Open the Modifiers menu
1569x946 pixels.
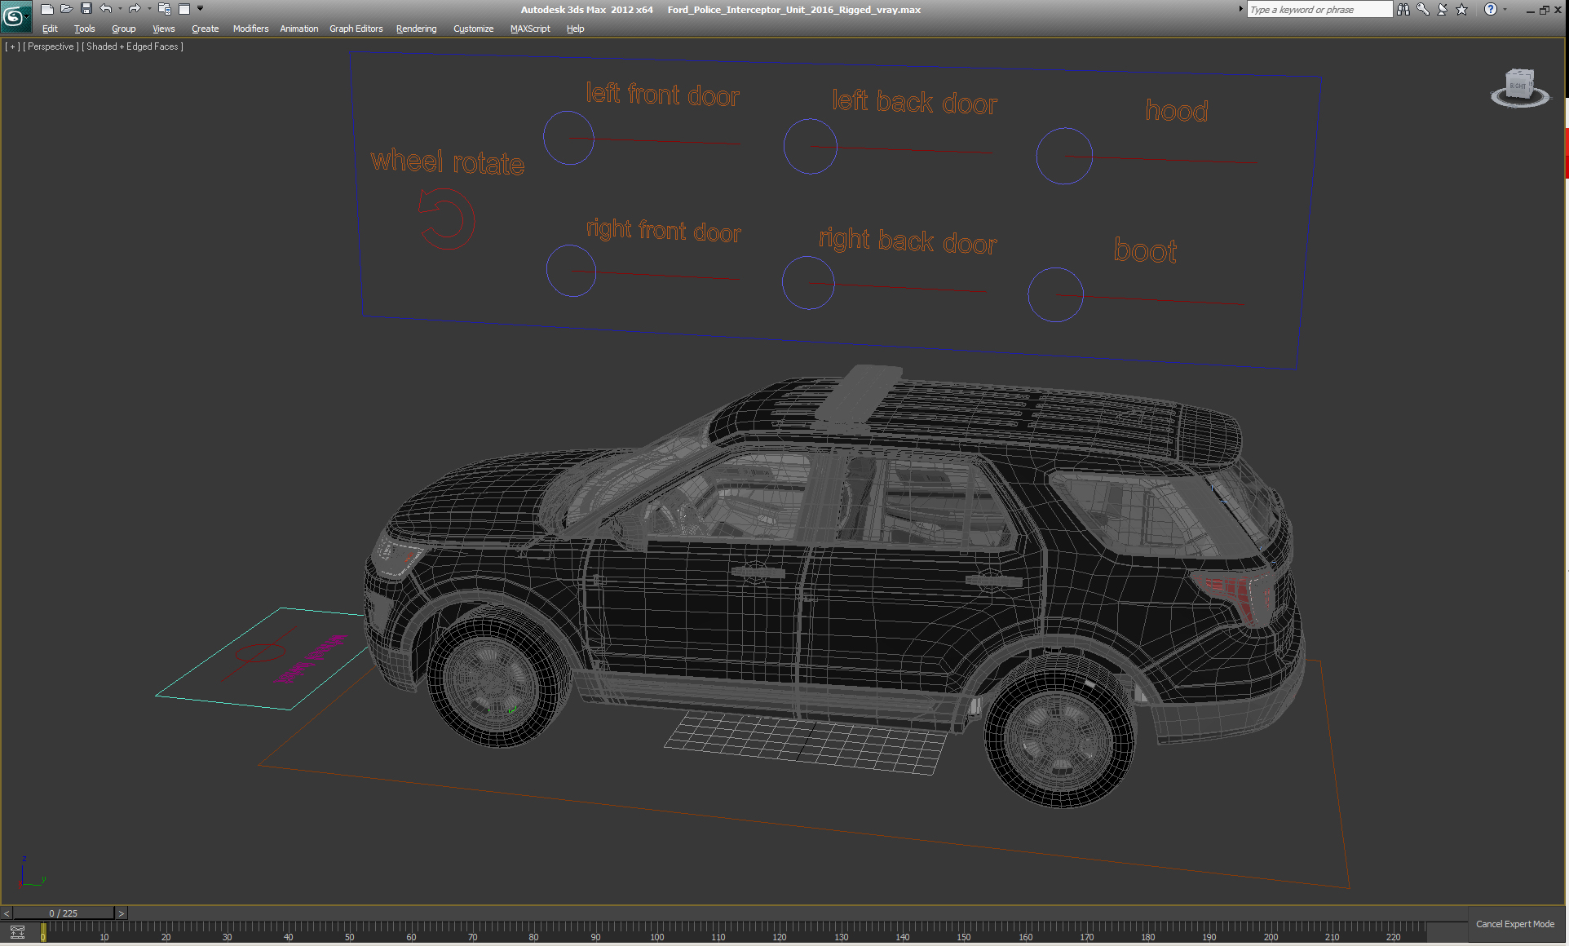250,29
